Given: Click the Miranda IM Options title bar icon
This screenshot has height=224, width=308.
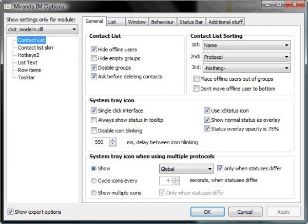Looking at the screenshot, I should 8,6.
